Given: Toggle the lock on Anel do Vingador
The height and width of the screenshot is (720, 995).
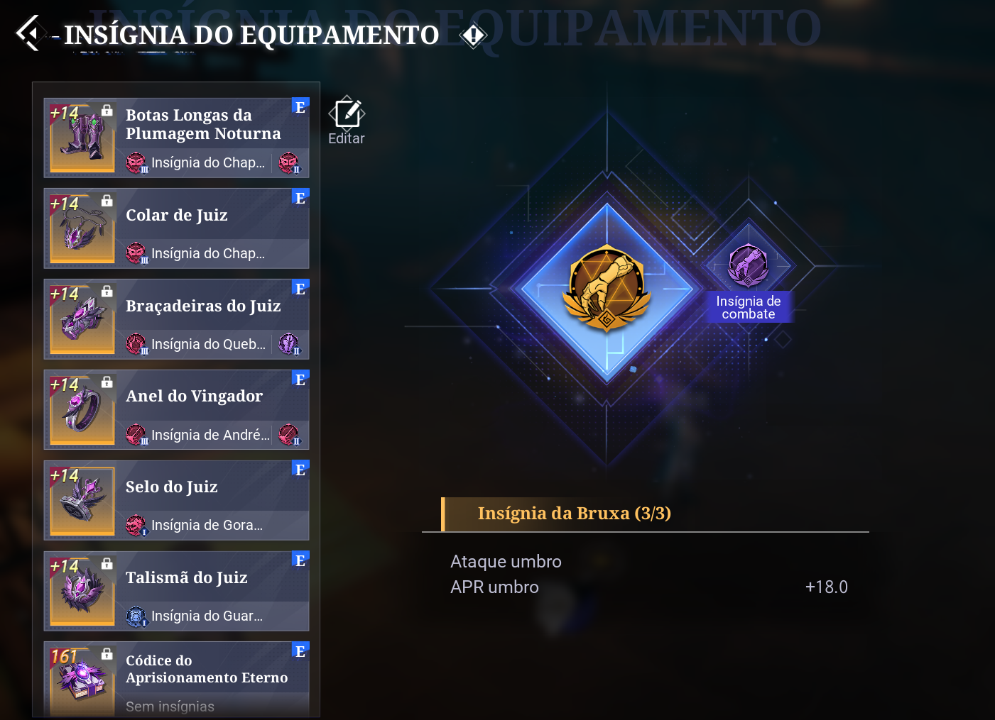Looking at the screenshot, I should pyautogui.click(x=107, y=382).
